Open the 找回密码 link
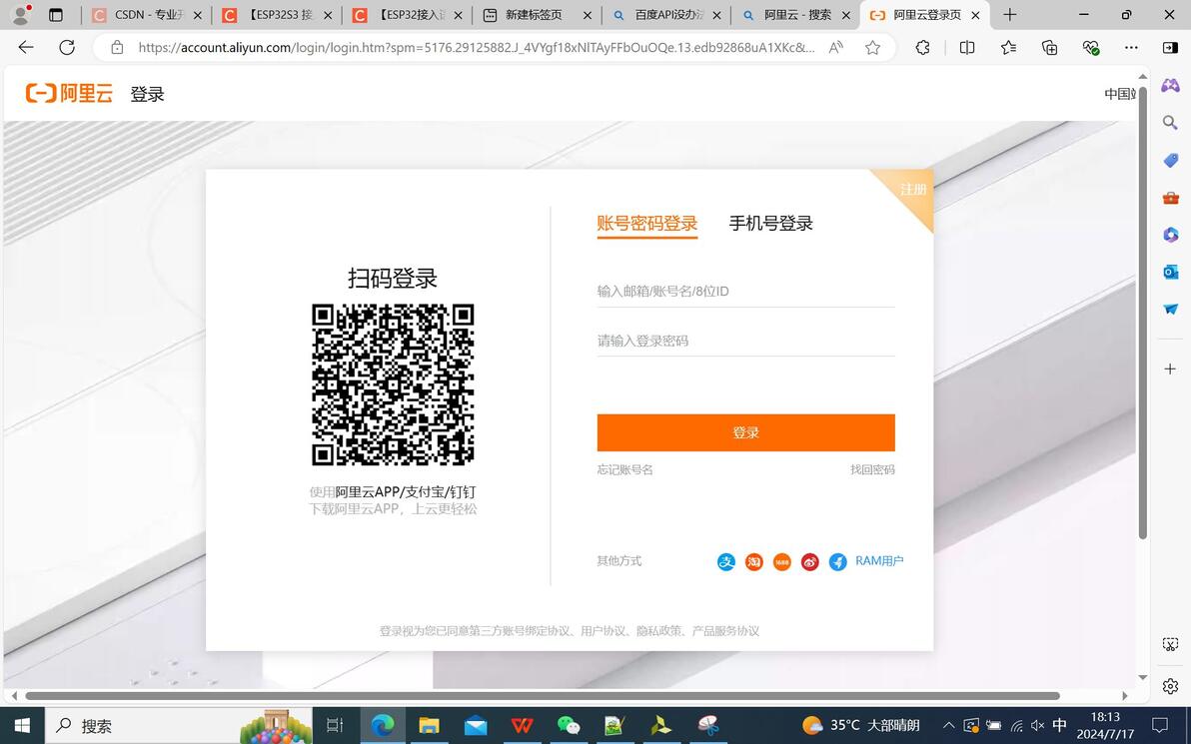Image resolution: width=1191 pixels, height=744 pixels. tap(872, 470)
